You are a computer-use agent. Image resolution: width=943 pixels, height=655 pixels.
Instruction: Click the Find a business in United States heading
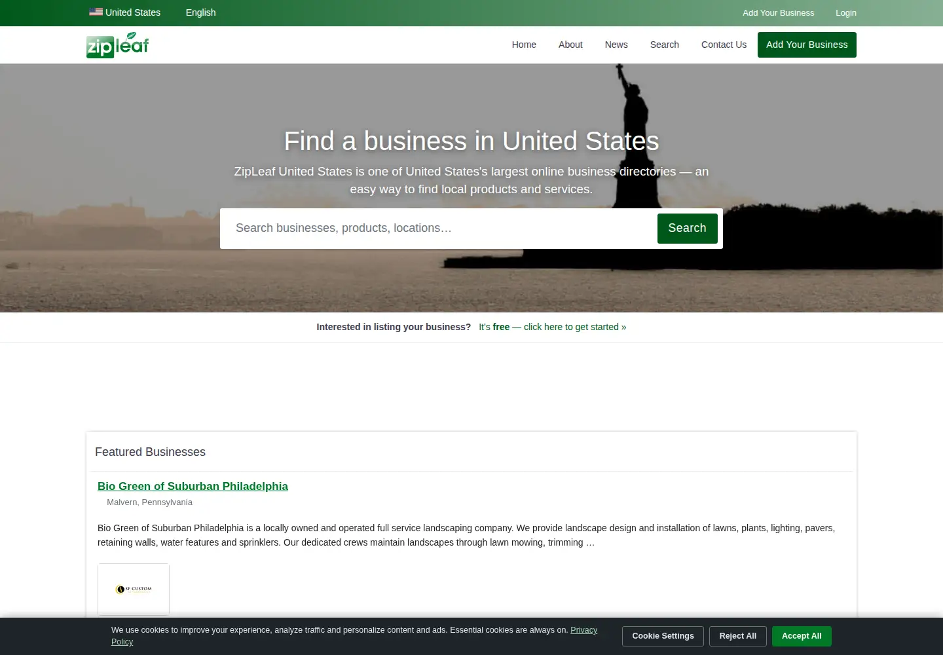pyautogui.click(x=471, y=141)
